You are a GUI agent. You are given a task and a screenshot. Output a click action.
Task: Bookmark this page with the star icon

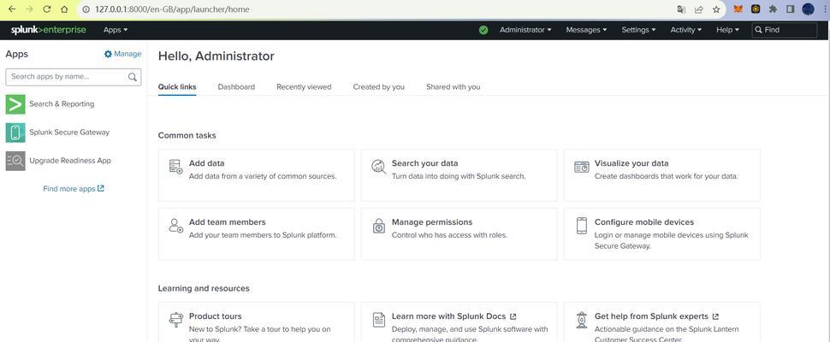pyautogui.click(x=716, y=9)
